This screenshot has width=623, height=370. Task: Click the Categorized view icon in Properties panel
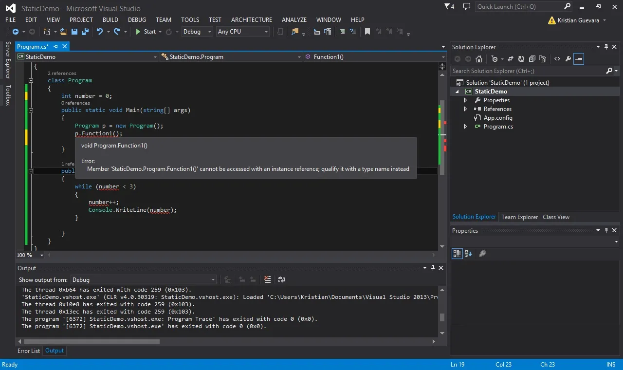coord(457,254)
